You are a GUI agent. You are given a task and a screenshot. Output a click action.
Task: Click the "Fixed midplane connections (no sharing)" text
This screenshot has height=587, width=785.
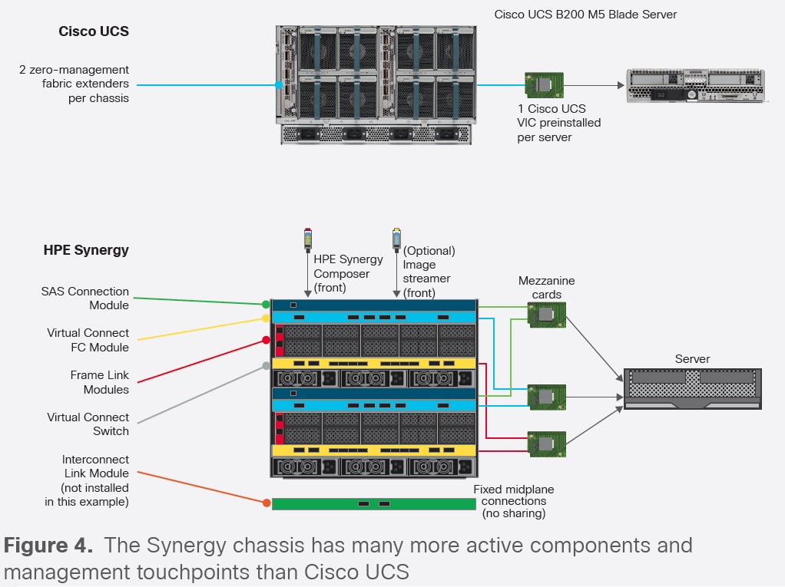coord(514,502)
